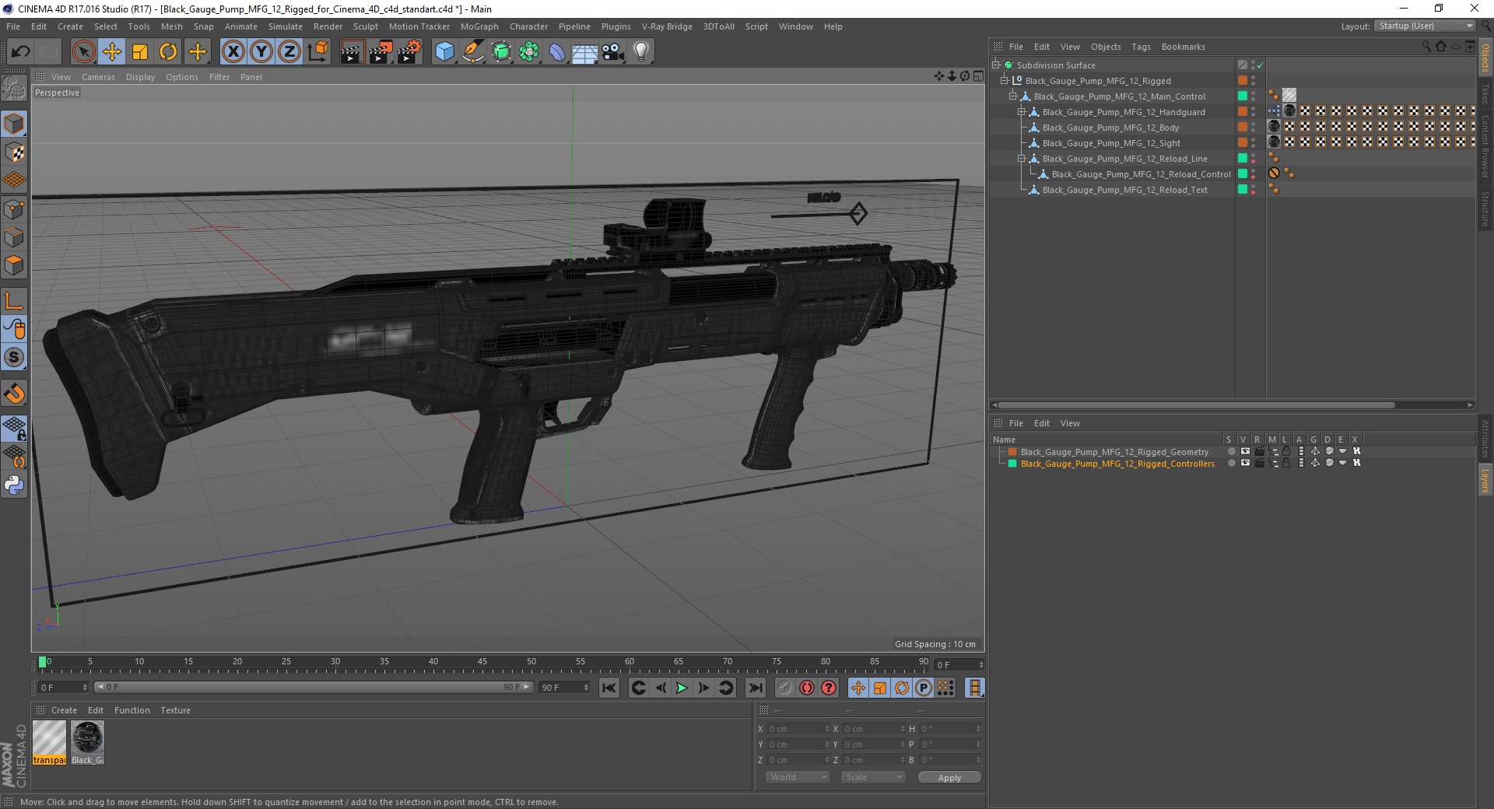Render the active view
This screenshot has height=809, width=1494.
tap(352, 52)
